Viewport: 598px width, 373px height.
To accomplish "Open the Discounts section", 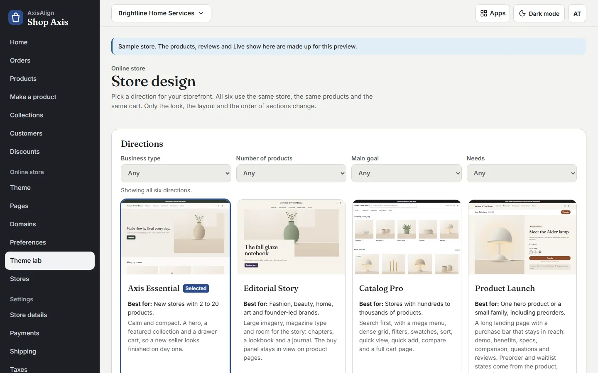I will pos(50,152).
